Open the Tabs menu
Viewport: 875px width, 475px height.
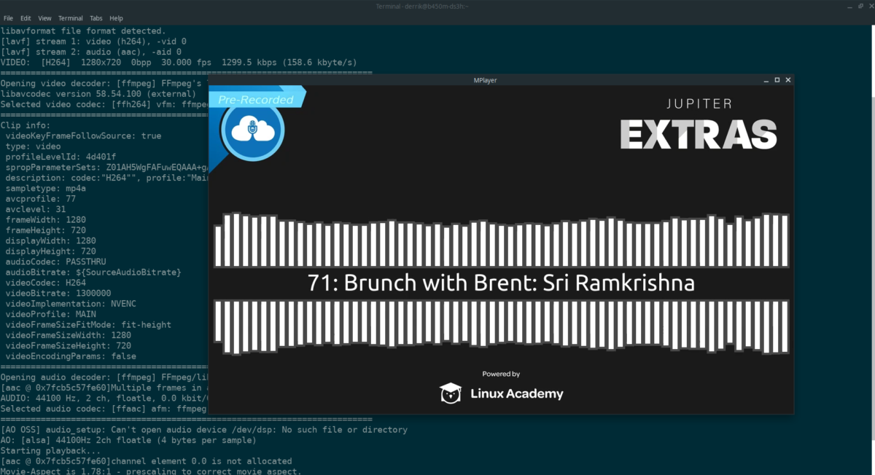click(96, 17)
